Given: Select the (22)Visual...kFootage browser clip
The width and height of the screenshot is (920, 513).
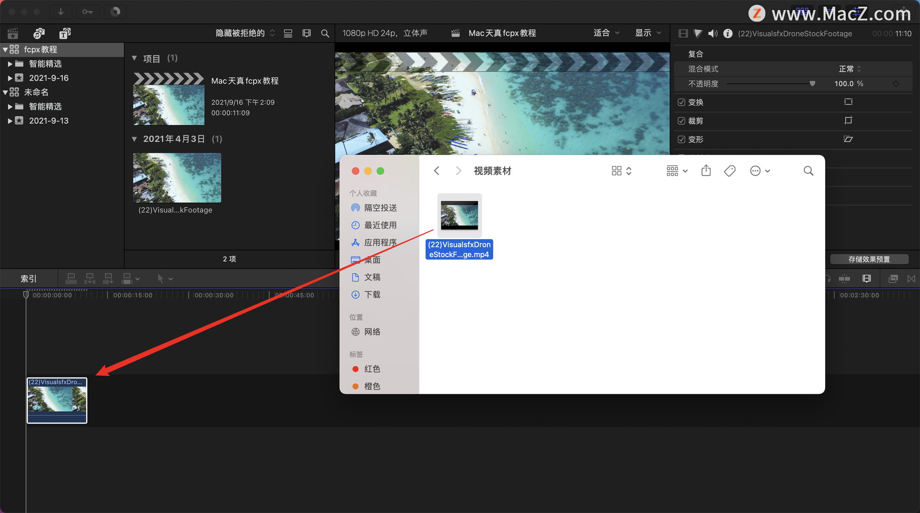Looking at the screenshot, I should pos(177,178).
